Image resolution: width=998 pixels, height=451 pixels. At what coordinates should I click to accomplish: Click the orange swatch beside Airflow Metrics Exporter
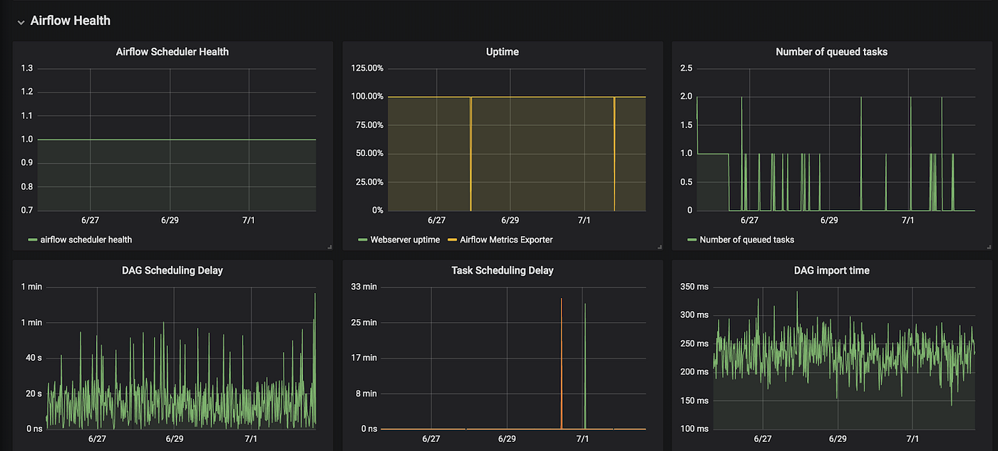click(452, 240)
